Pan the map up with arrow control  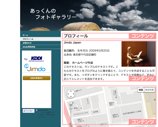point(71,91)
